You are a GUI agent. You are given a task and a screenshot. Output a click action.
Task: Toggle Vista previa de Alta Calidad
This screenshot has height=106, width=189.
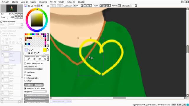(25, 88)
